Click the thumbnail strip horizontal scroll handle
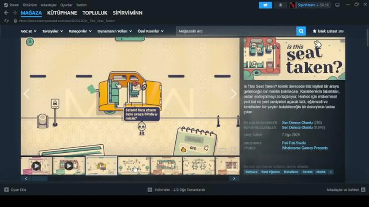The height and width of the screenshot is (207, 369). [x=40, y=179]
